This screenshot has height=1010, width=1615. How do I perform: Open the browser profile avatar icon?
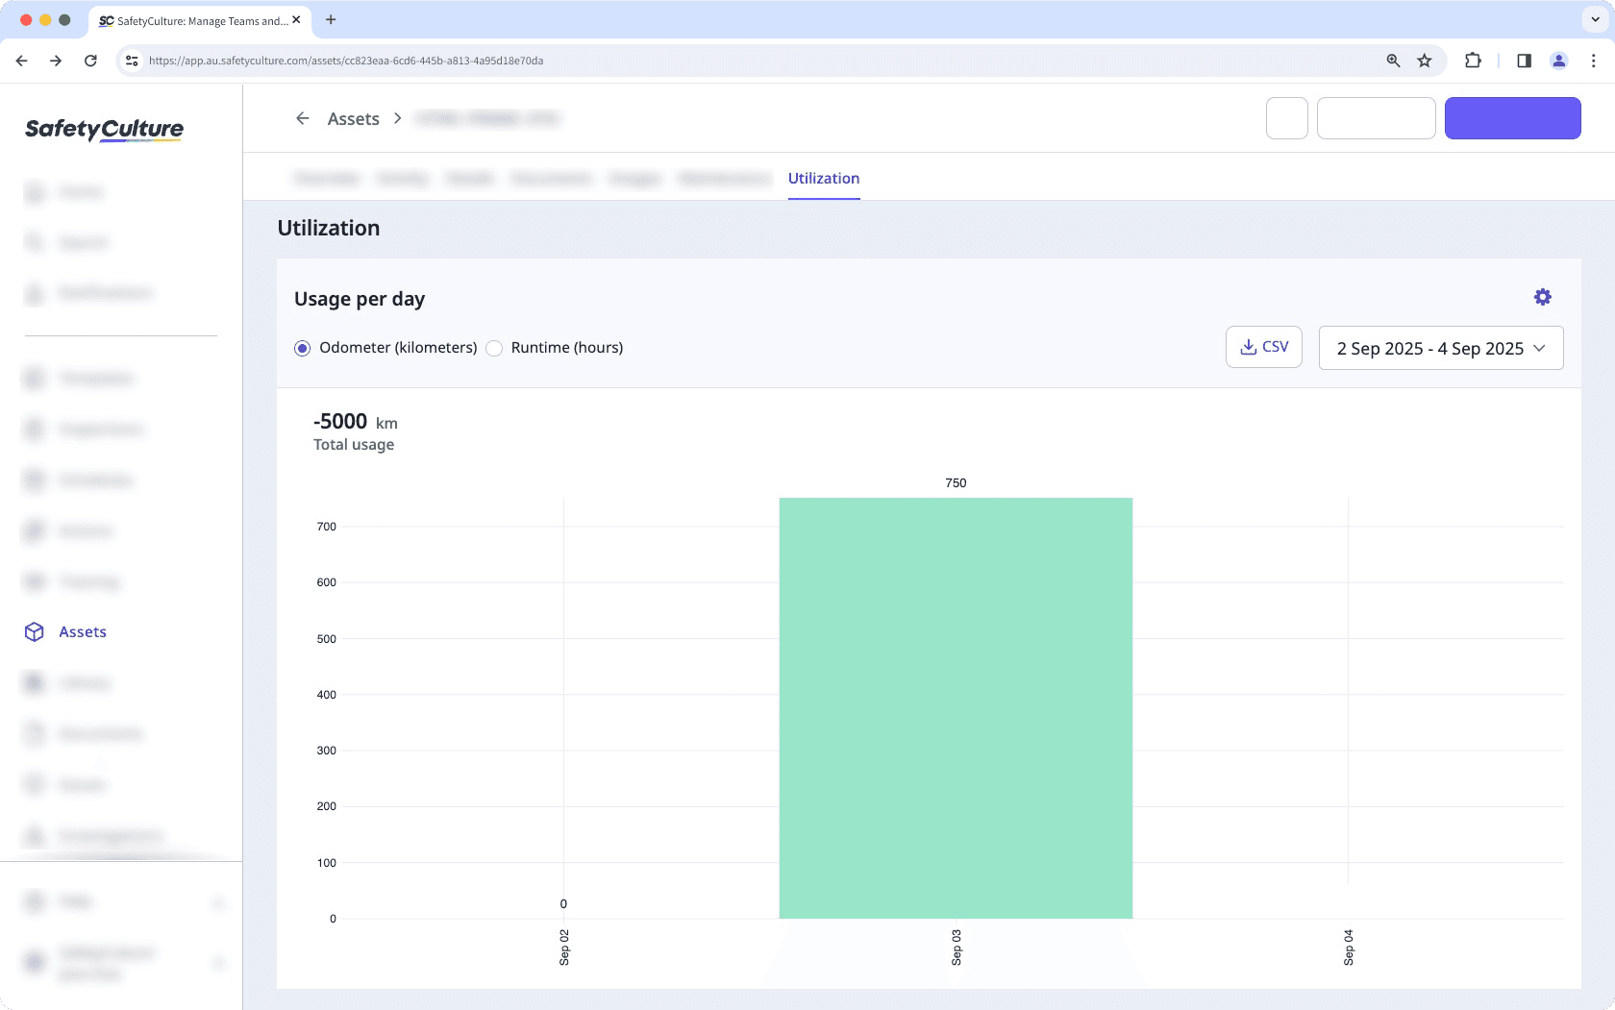tap(1558, 61)
